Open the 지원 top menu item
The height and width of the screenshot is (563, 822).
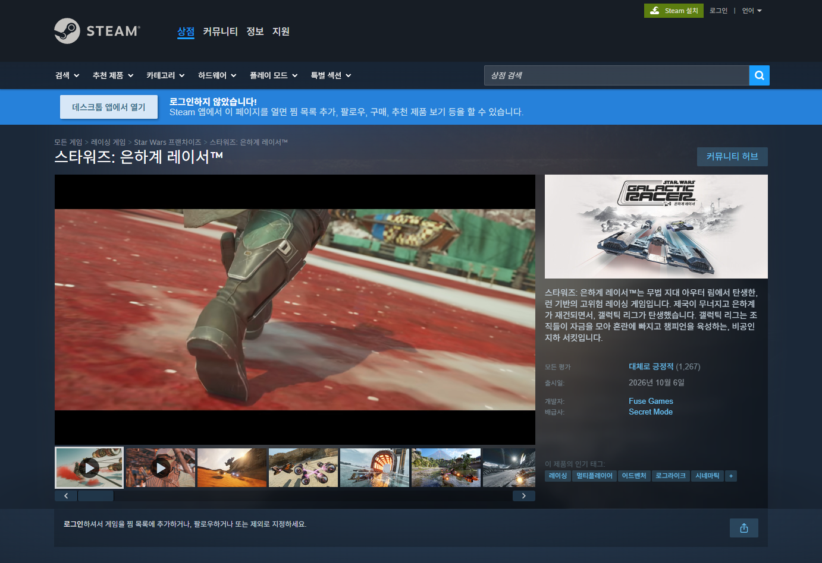[281, 31]
